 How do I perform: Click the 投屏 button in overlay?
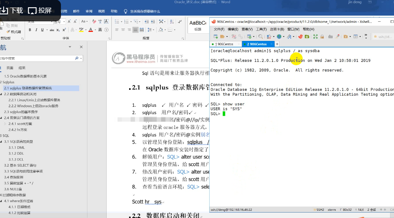[40, 10]
